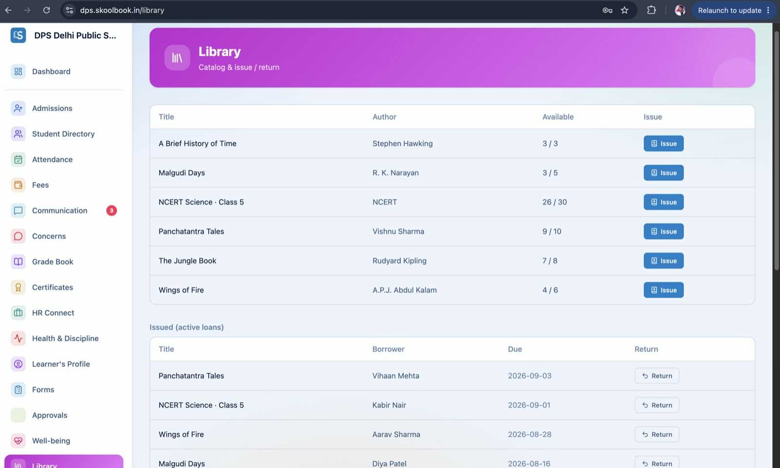Open the Fees wallet icon

click(18, 185)
